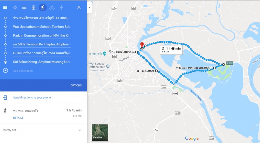This screenshot has height=143, width=260.
Task: Collapse the side panel arrow
Action: click(89, 8)
